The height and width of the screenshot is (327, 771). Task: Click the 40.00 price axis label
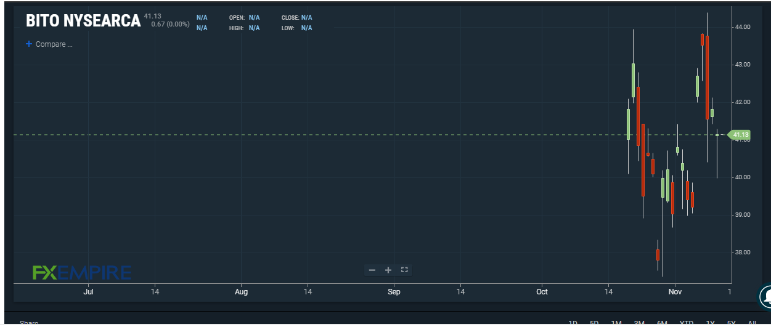coord(742,177)
